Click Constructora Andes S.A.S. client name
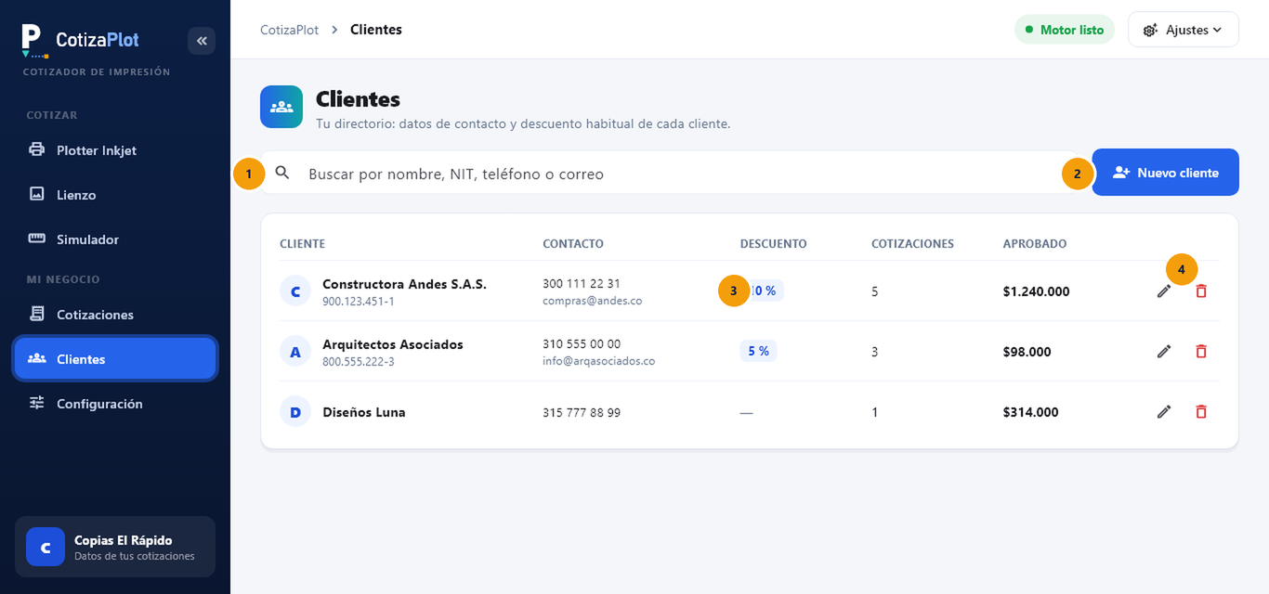 (404, 284)
